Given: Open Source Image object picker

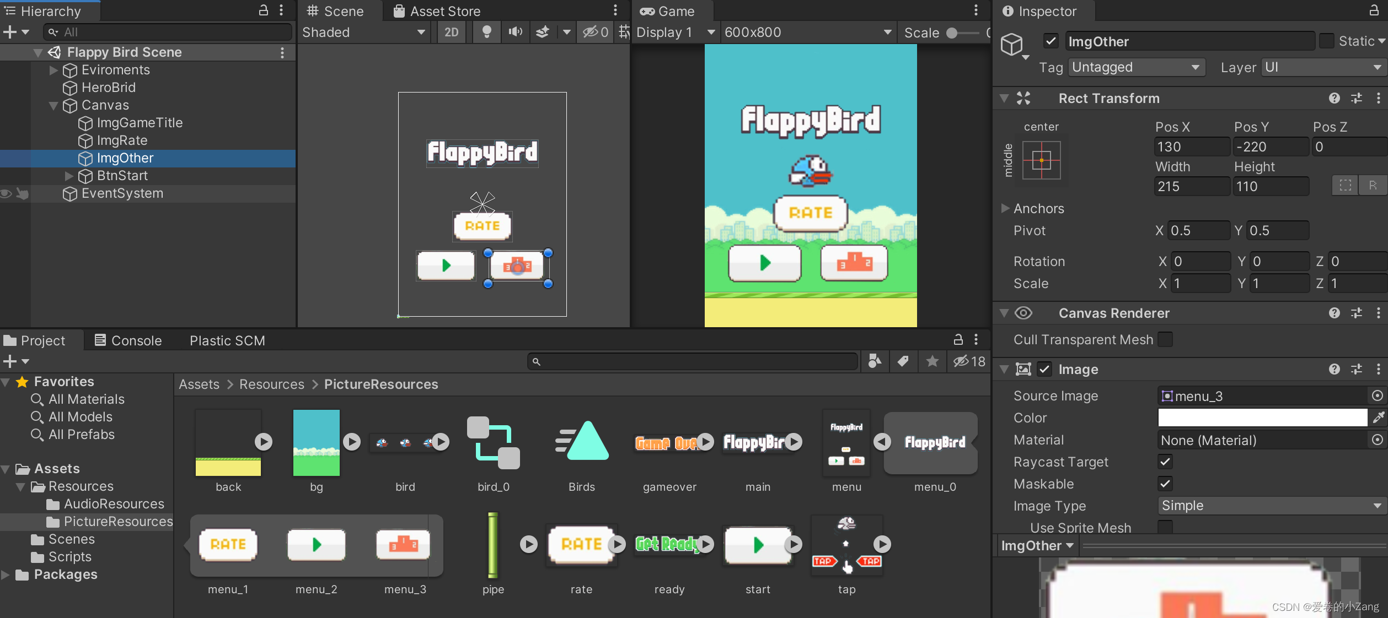Looking at the screenshot, I should (1377, 395).
